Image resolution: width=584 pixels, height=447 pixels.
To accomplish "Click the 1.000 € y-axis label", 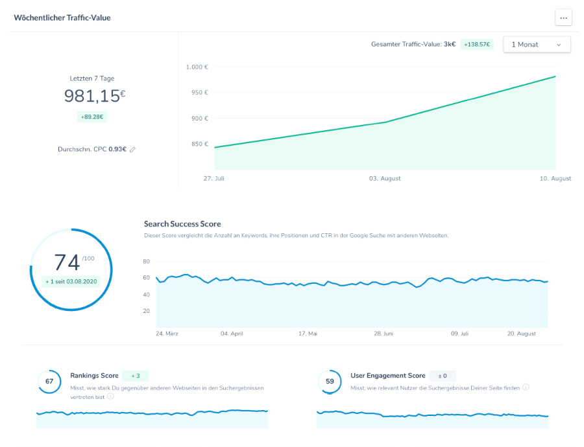I will pos(197,67).
